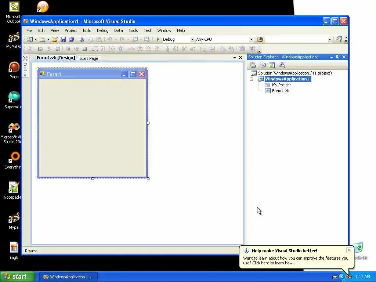Open the Edit menu
Image resolution: width=376 pixels, height=282 pixels.
pos(41,30)
